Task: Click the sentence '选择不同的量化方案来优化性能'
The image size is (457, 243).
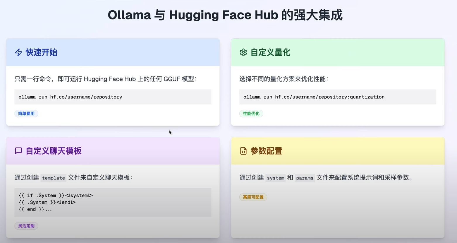Action: click(x=284, y=79)
